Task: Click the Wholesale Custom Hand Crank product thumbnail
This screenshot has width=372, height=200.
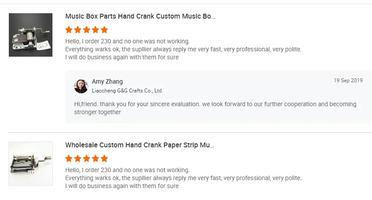Action: pos(31,164)
